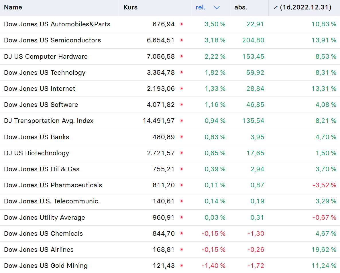Viewport: 340px width, 273px height.
Task: Open Dow Jones US Airlines
Action: click(x=39, y=249)
